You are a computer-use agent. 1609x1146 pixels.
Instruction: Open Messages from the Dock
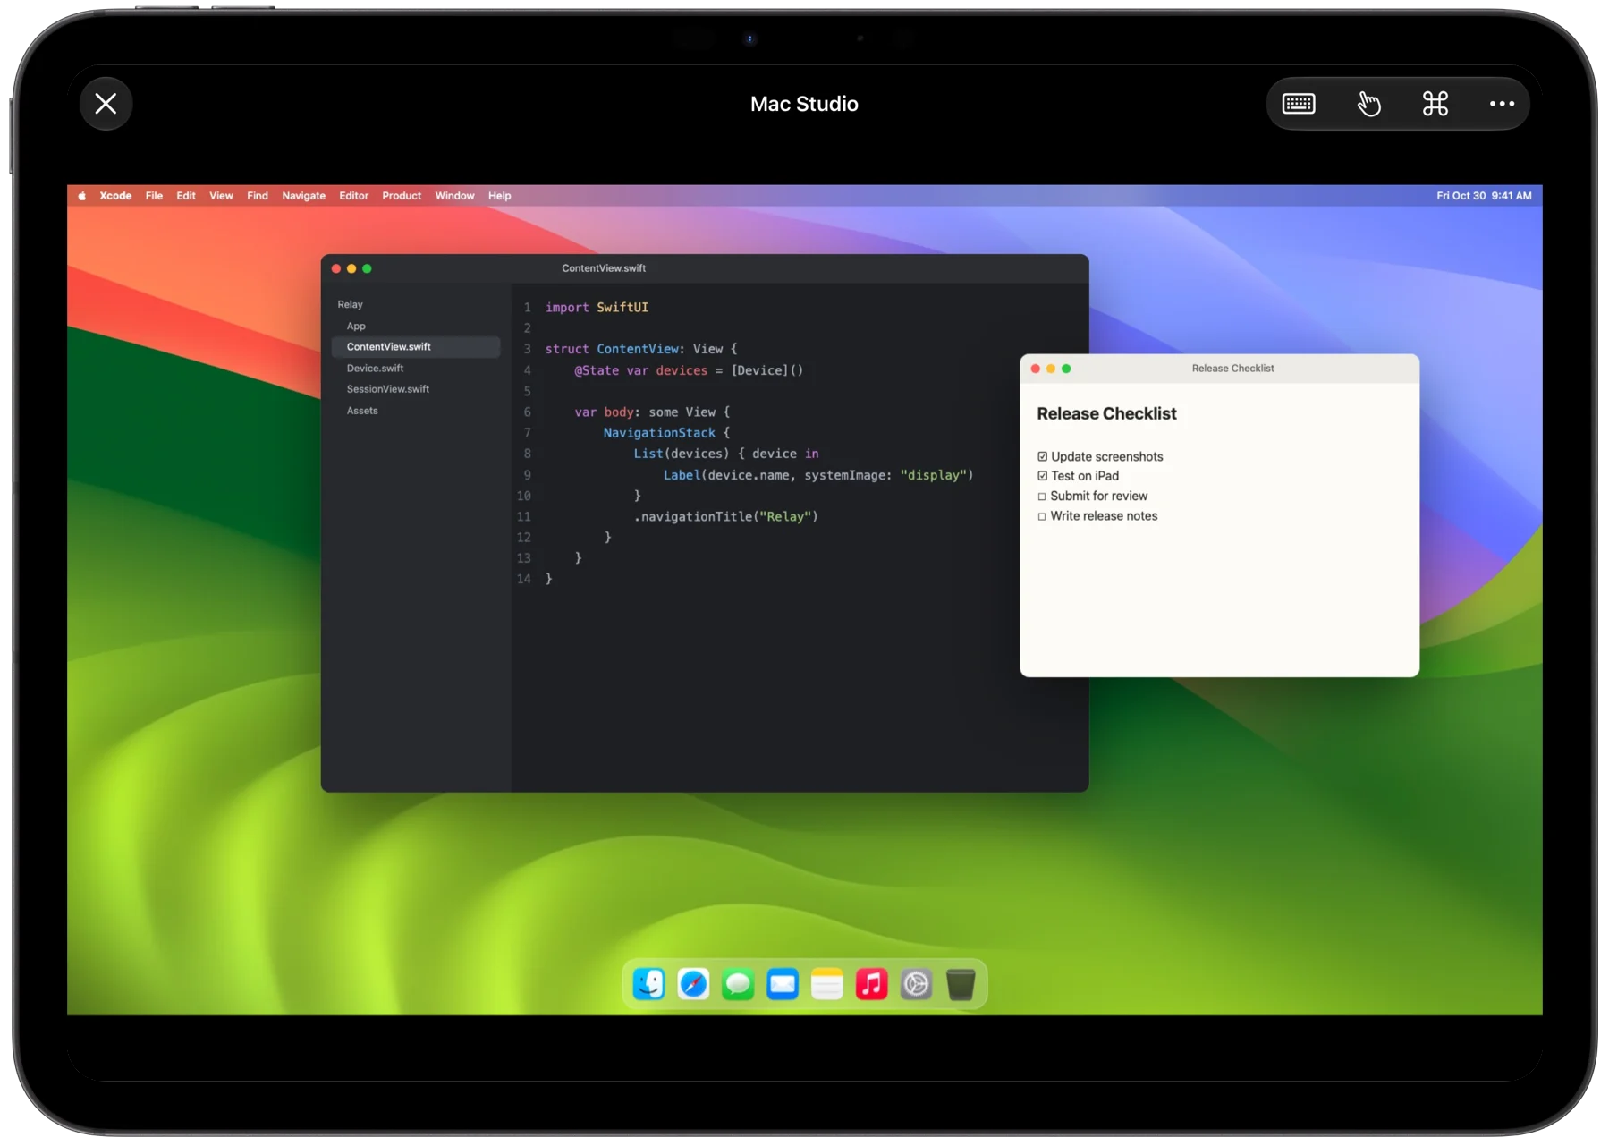point(738,985)
